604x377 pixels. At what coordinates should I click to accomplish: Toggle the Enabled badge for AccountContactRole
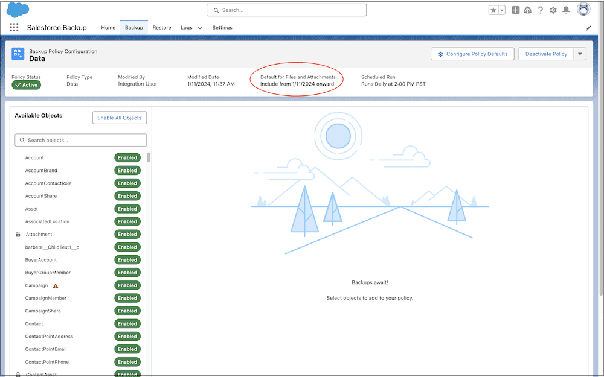(127, 183)
